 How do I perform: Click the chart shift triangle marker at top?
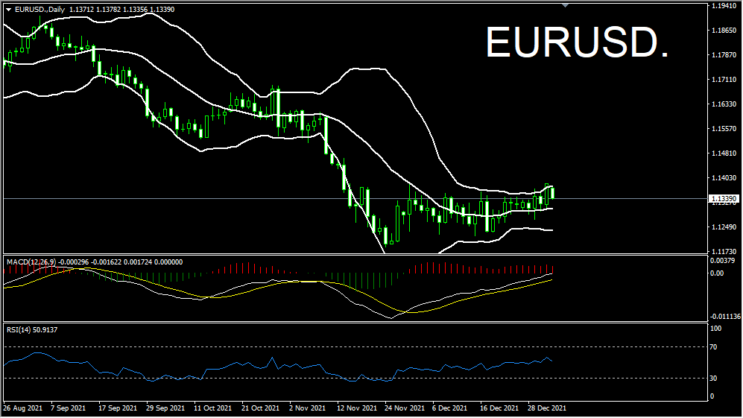click(x=565, y=6)
